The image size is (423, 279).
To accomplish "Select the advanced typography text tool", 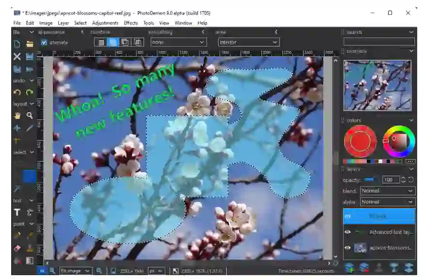I will pyautogui.click(x=30, y=213).
